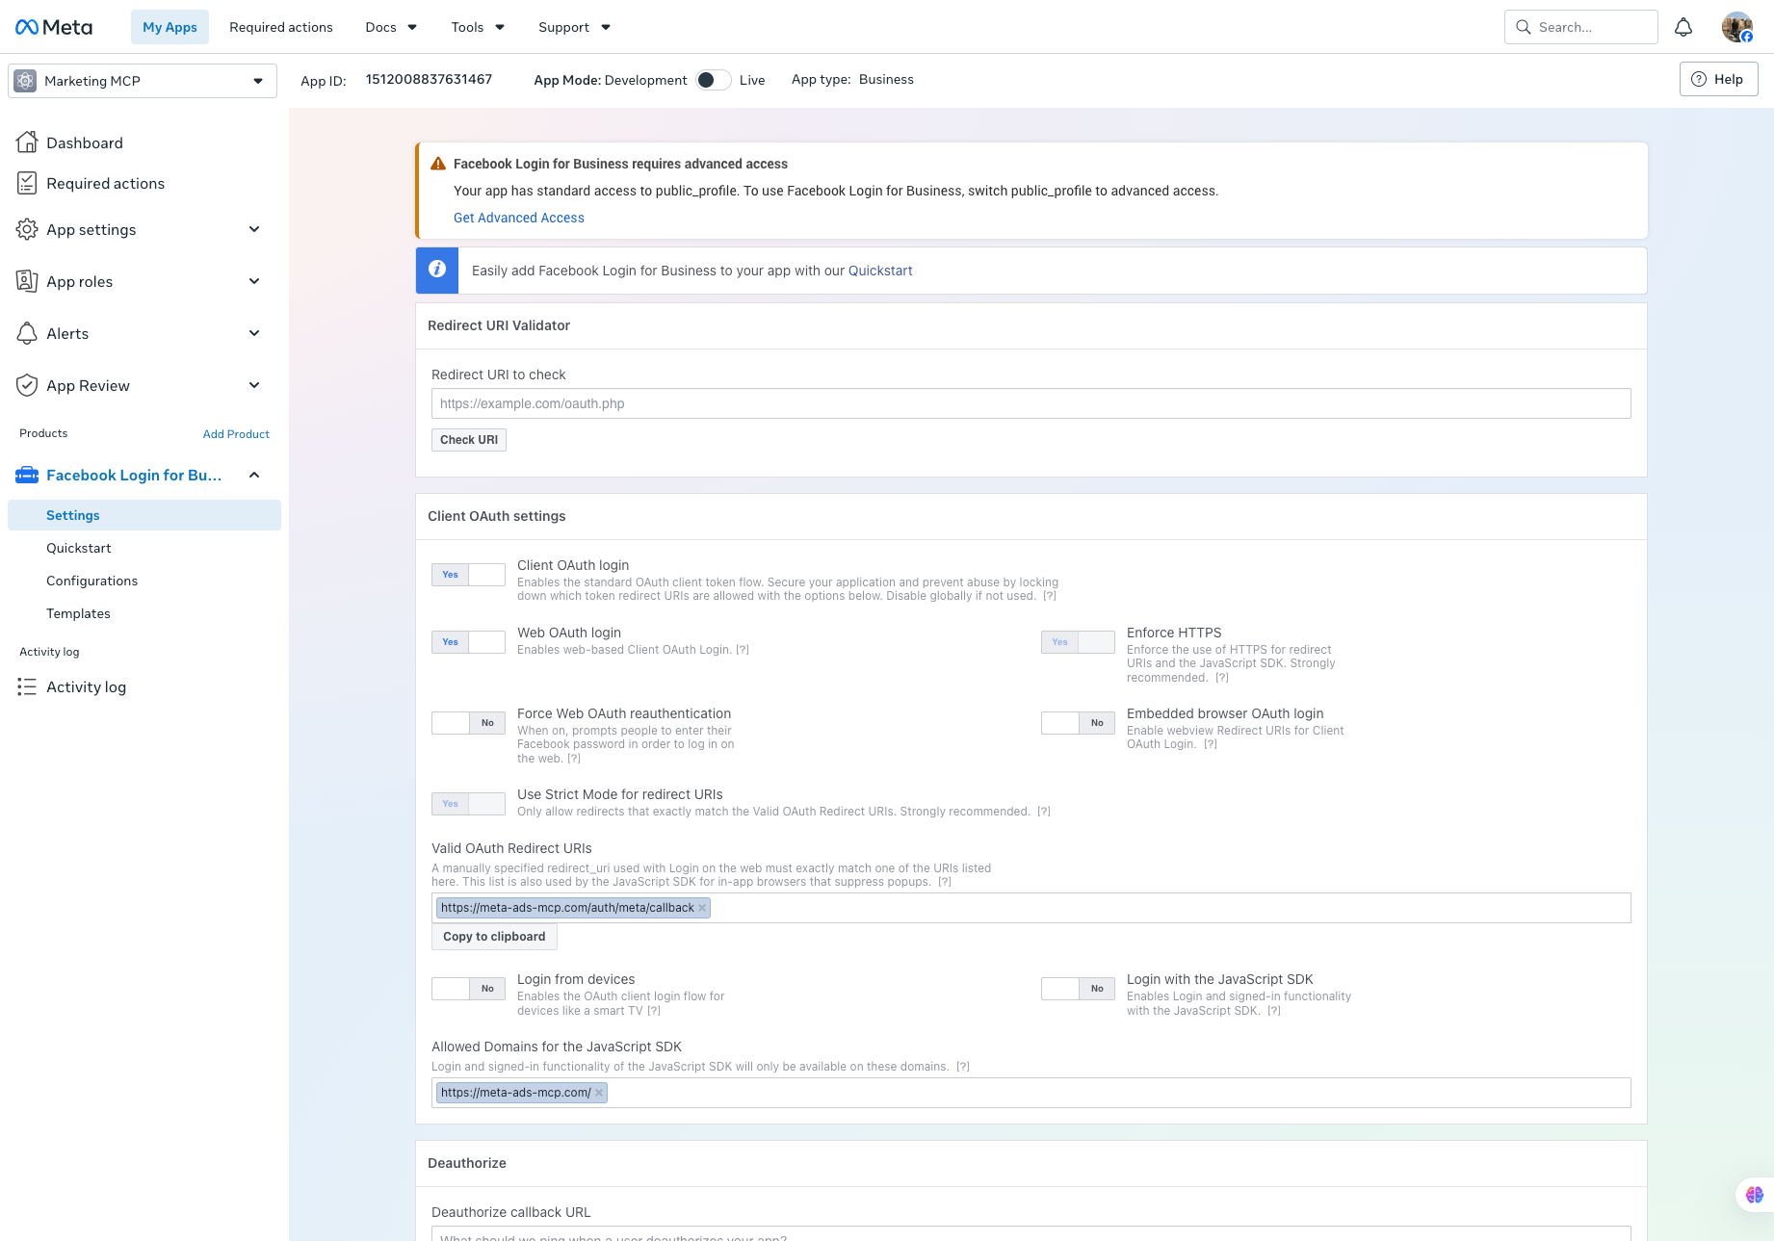Remove the auth/meta/callback redirect URI chip
The height and width of the screenshot is (1241, 1774).
[x=702, y=908]
